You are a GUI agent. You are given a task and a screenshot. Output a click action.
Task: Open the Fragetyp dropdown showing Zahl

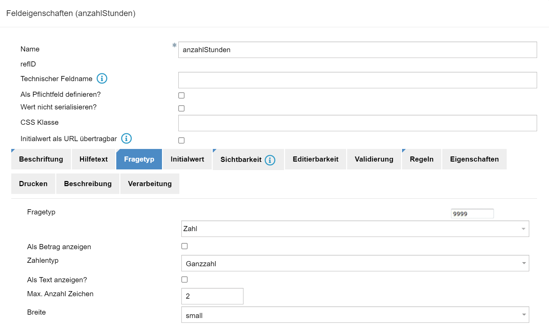(355, 229)
